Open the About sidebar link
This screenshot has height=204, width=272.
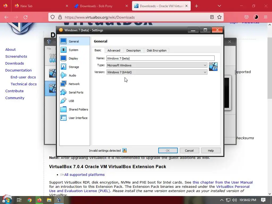coord(10,50)
